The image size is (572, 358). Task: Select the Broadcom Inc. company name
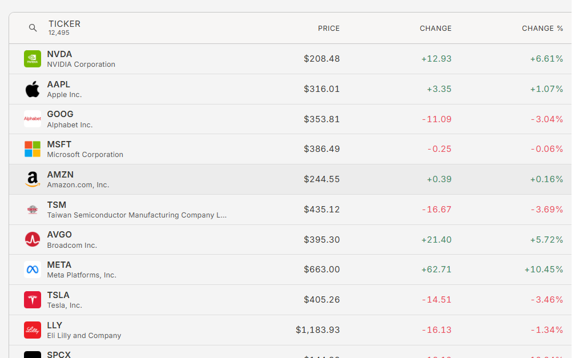point(72,246)
